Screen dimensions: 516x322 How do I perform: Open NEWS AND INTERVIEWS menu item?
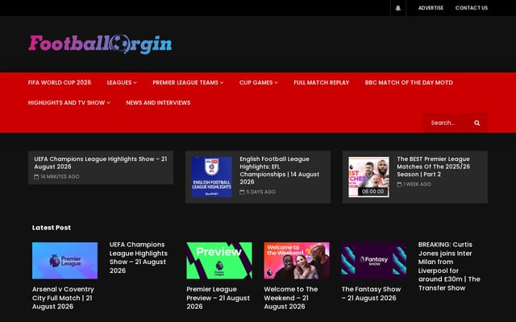pos(158,102)
